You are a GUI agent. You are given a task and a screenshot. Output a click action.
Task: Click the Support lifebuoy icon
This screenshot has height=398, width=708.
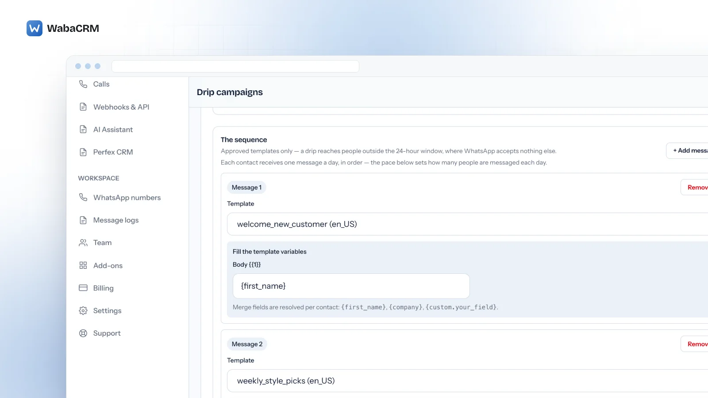pos(83,333)
